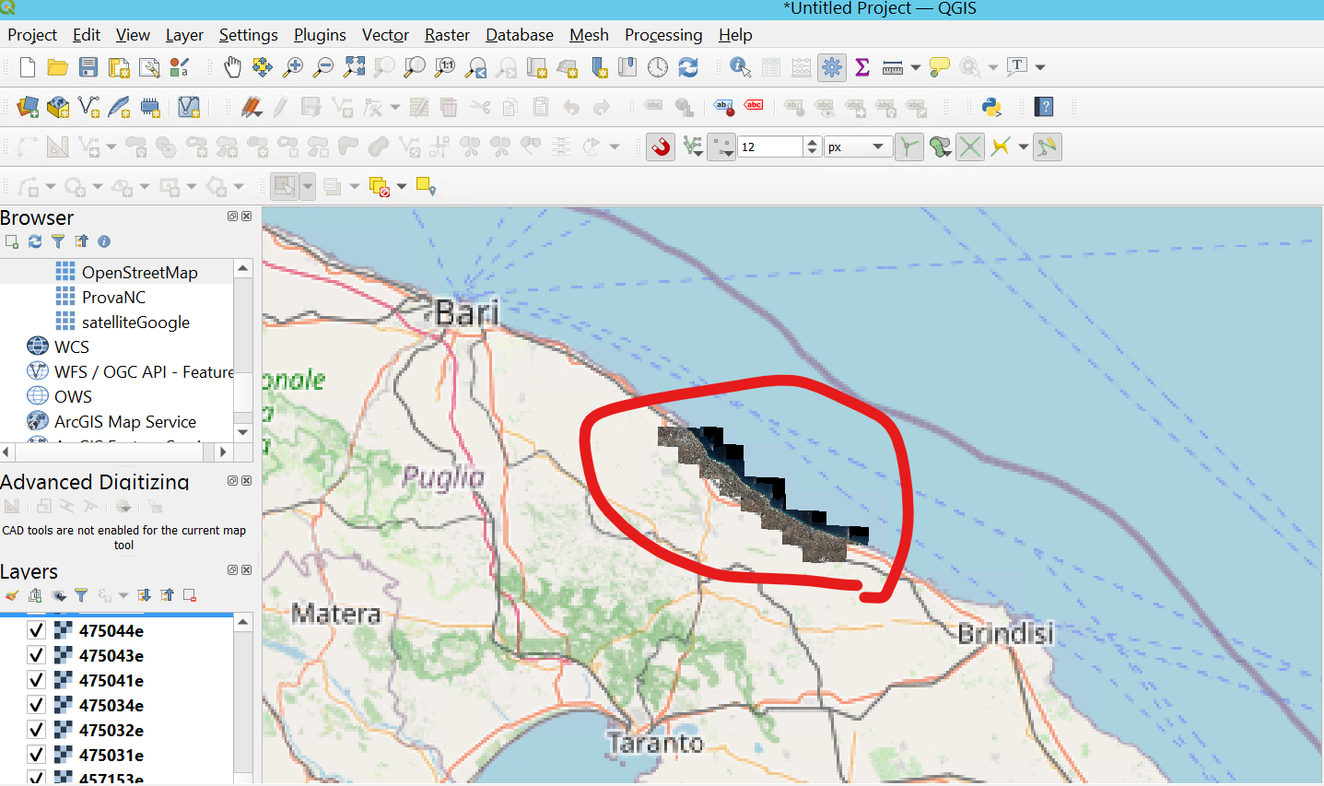1324x786 pixels.
Task: Toggle visibility of layer 475034e
Action: click(x=36, y=705)
